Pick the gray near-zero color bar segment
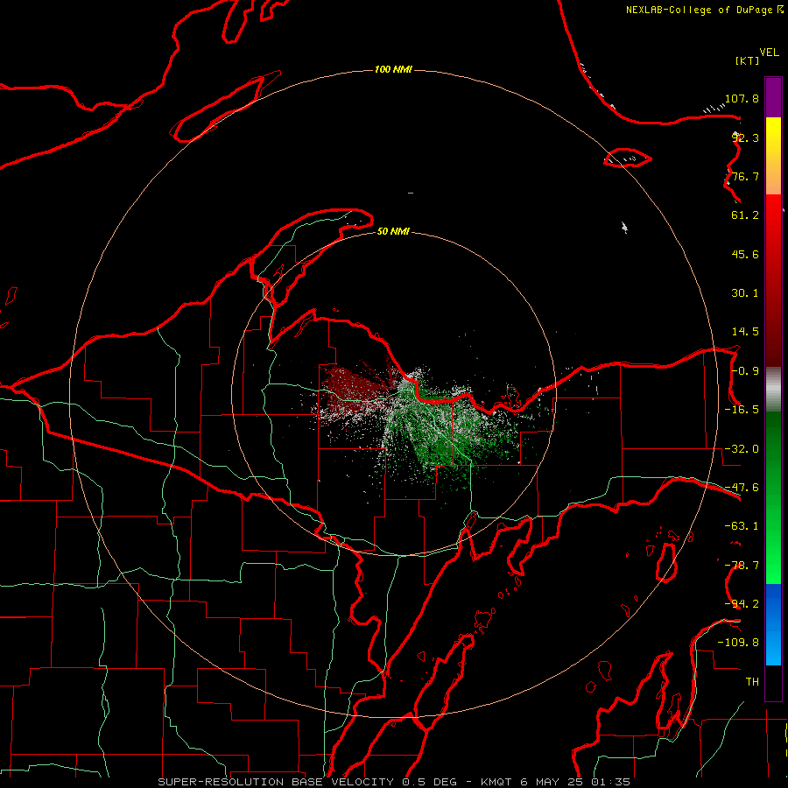 point(773,390)
